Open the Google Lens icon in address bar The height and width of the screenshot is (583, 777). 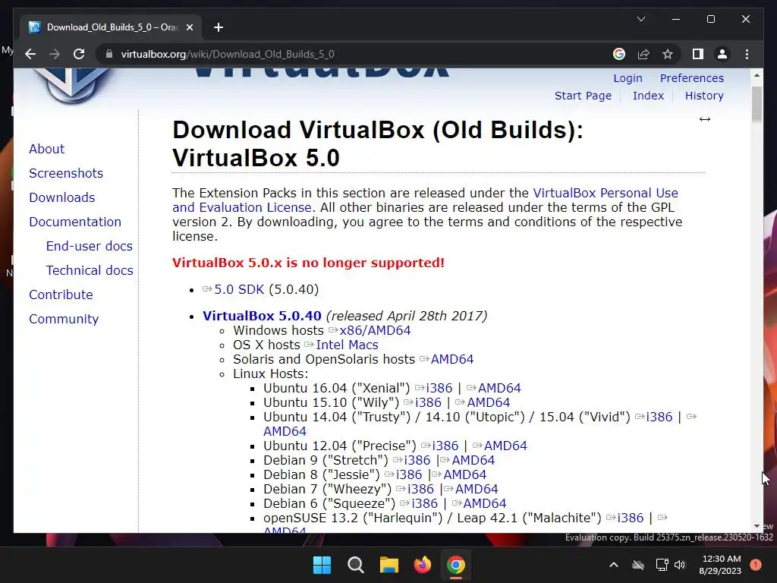pyautogui.click(x=619, y=54)
